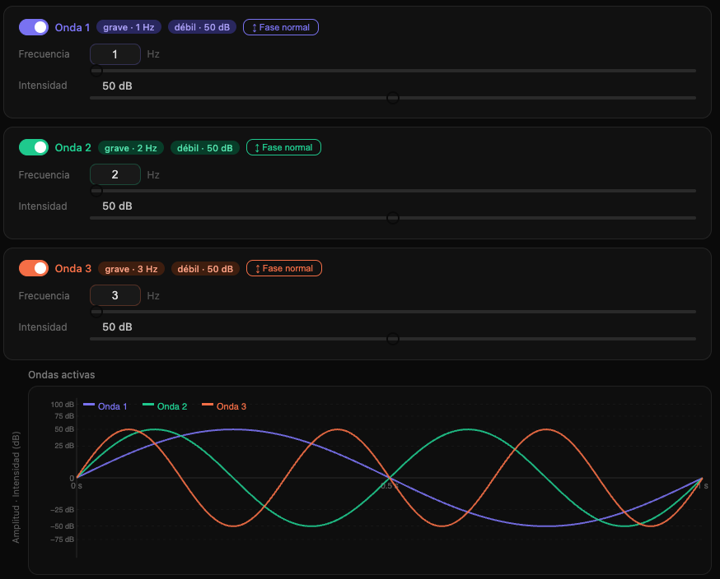This screenshot has width=720, height=579.
Task: Invert phase using Onda 2 Fase normal
Action: 283,147
